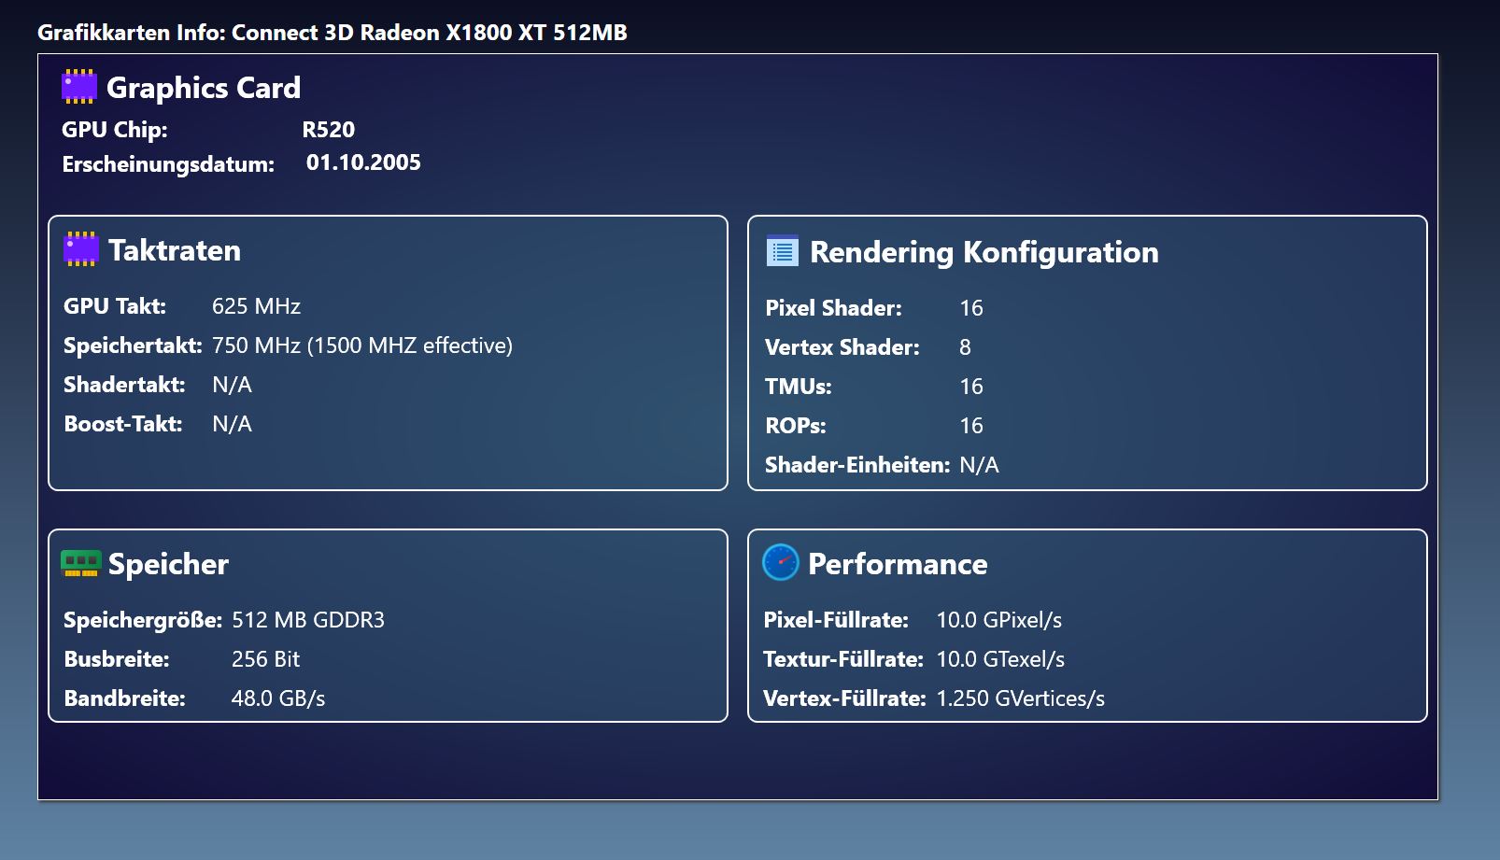Screen dimensions: 1500x860
Task: Click the list icon beside Rendering Konfiguration
Action: [783, 251]
